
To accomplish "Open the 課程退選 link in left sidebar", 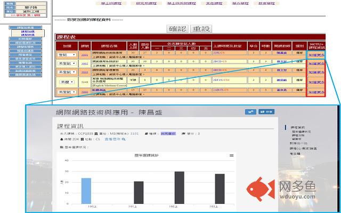I will point(28,35).
